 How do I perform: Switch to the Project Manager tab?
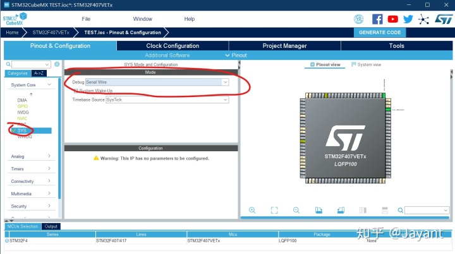pyautogui.click(x=284, y=46)
